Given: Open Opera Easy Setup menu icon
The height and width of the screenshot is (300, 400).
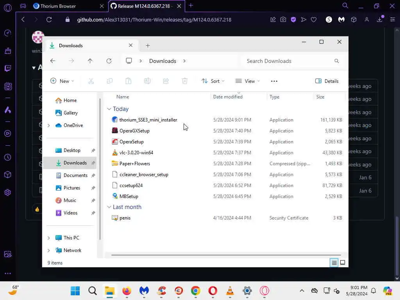Looking at the screenshot, I should point(393,20).
